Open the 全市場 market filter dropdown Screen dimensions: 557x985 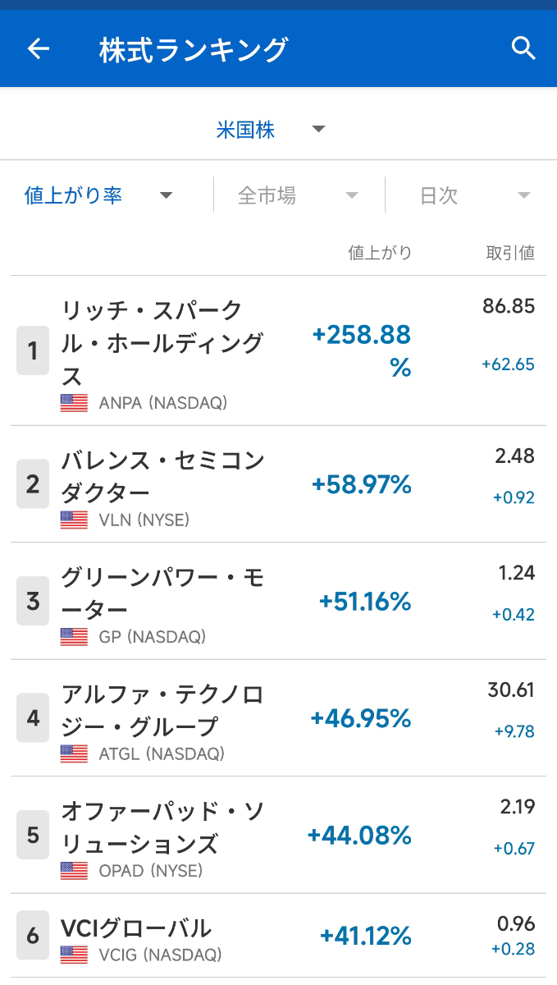pyautogui.click(x=298, y=195)
